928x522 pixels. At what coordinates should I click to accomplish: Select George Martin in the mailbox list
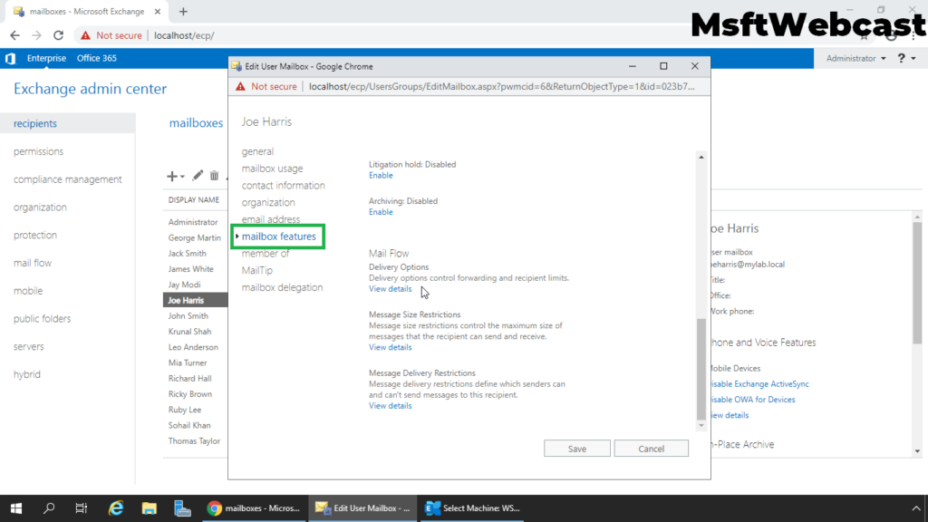(x=195, y=238)
